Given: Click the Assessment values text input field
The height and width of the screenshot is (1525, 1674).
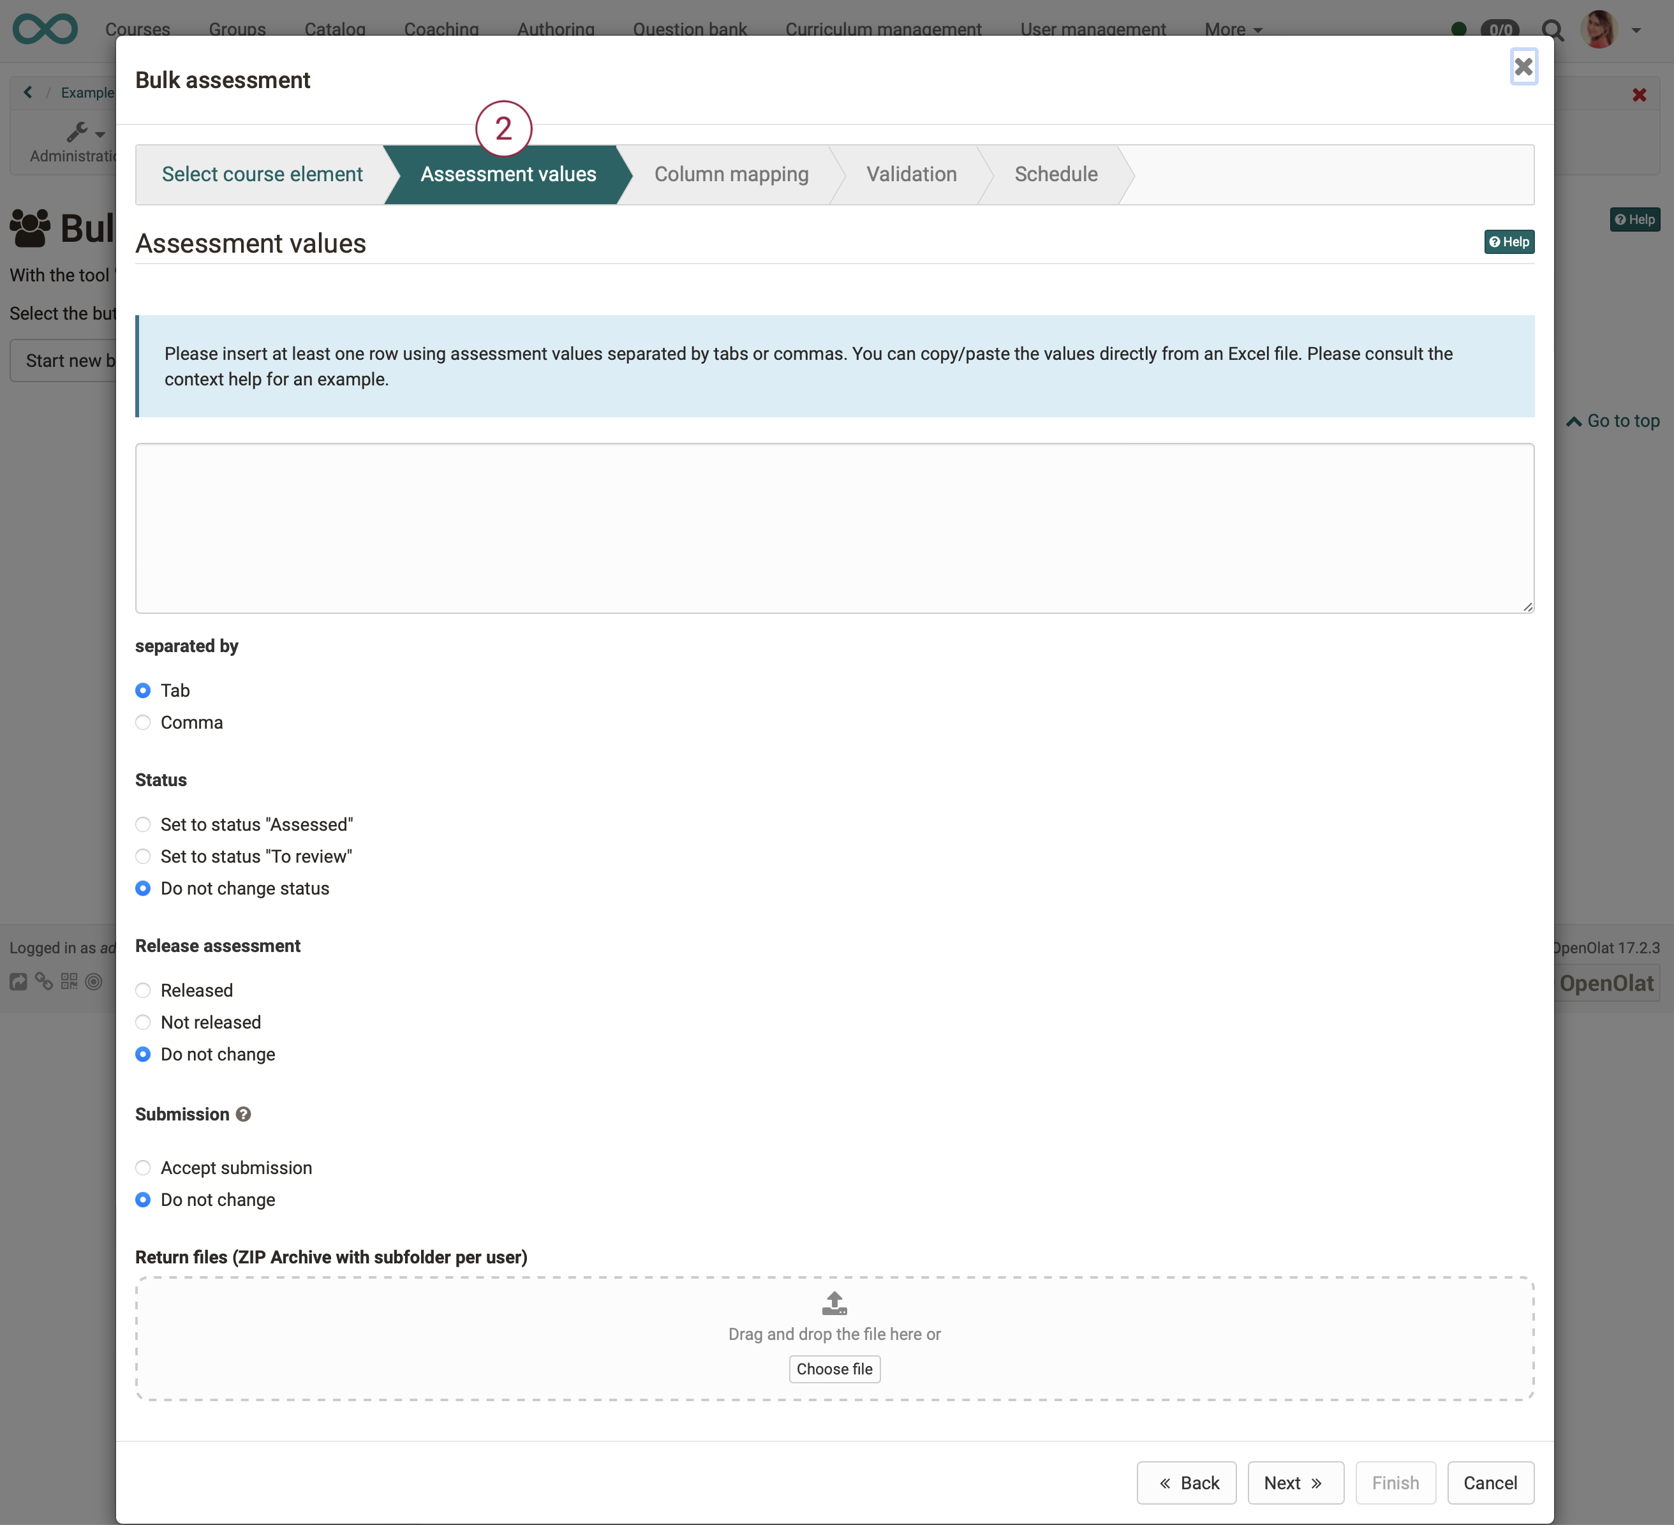Looking at the screenshot, I should tap(834, 528).
